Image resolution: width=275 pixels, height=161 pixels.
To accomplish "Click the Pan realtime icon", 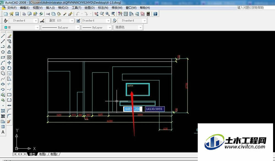I will 96,14.
